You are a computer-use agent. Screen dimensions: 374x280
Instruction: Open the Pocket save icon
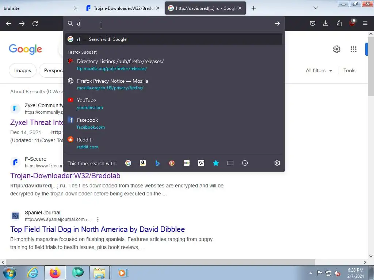[313, 23]
